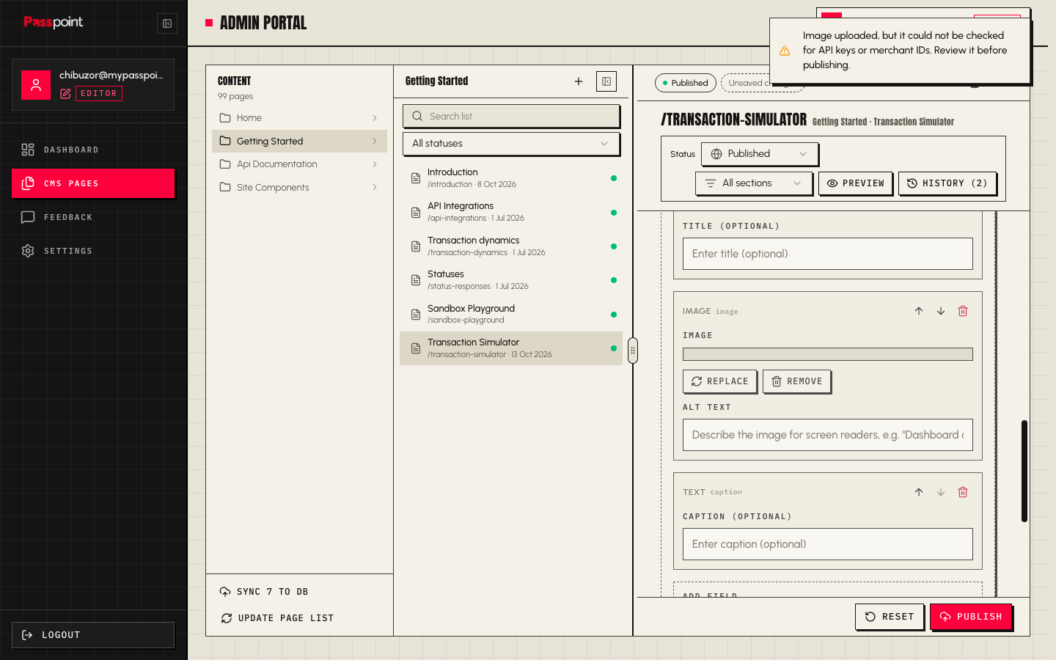Expand the Getting Started folder chevron
This screenshot has height=660, width=1056.
click(375, 142)
